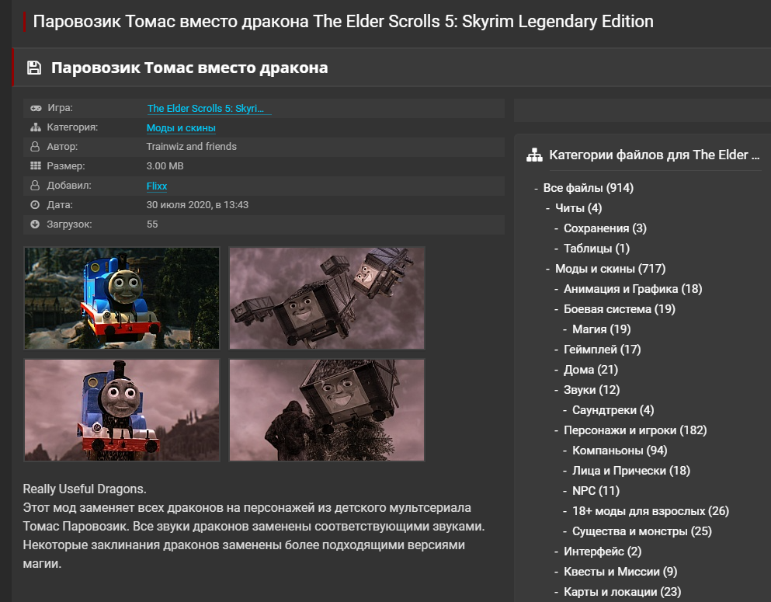
Task: Click the user icon next to Добавил
Action: 35,186
